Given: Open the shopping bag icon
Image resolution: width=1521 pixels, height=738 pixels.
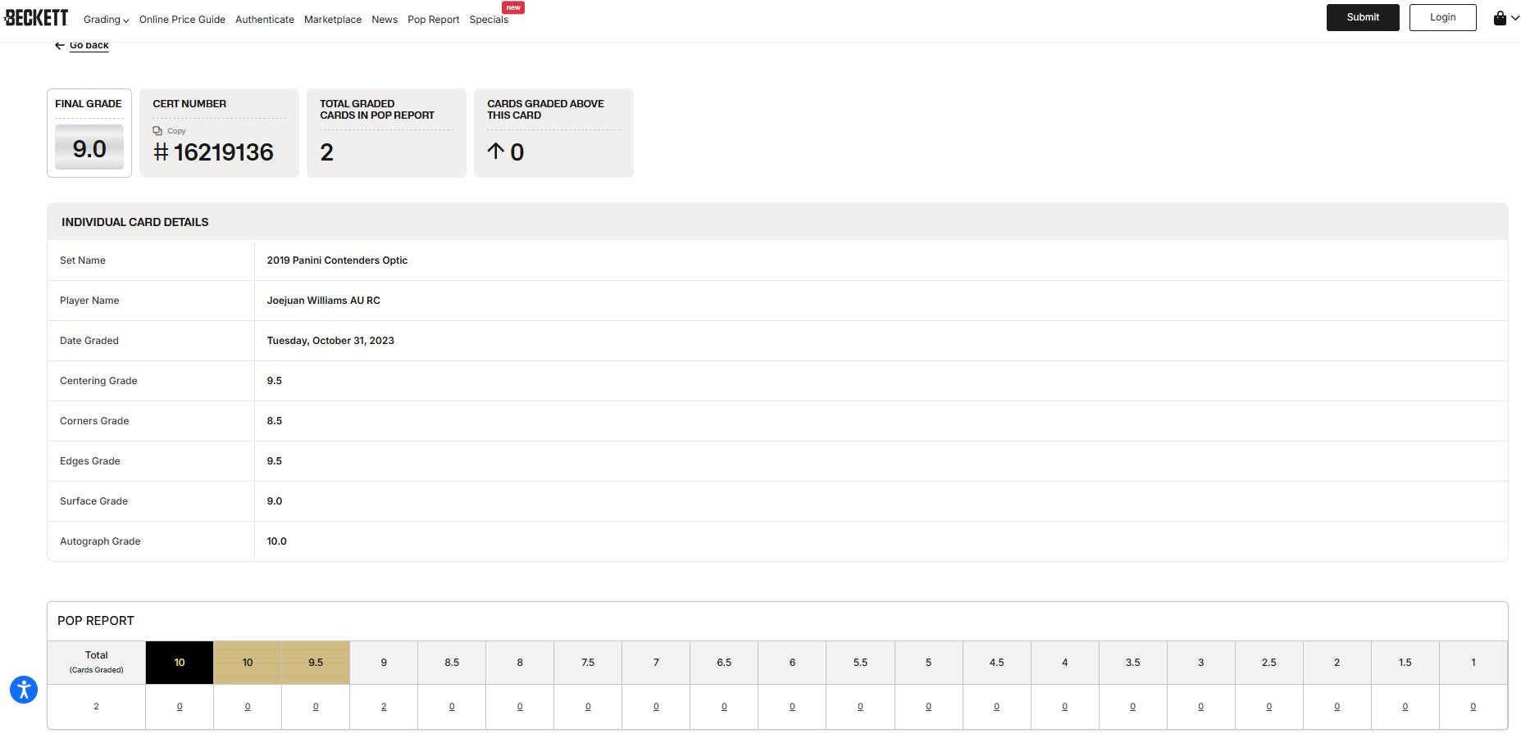Looking at the screenshot, I should (1500, 18).
